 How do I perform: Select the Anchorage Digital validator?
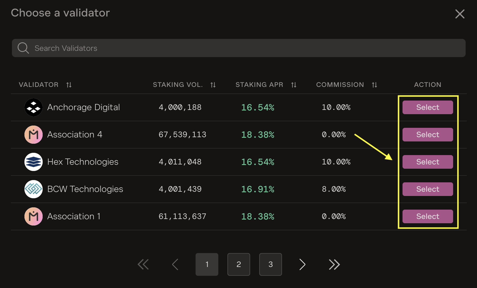pyautogui.click(x=427, y=107)
